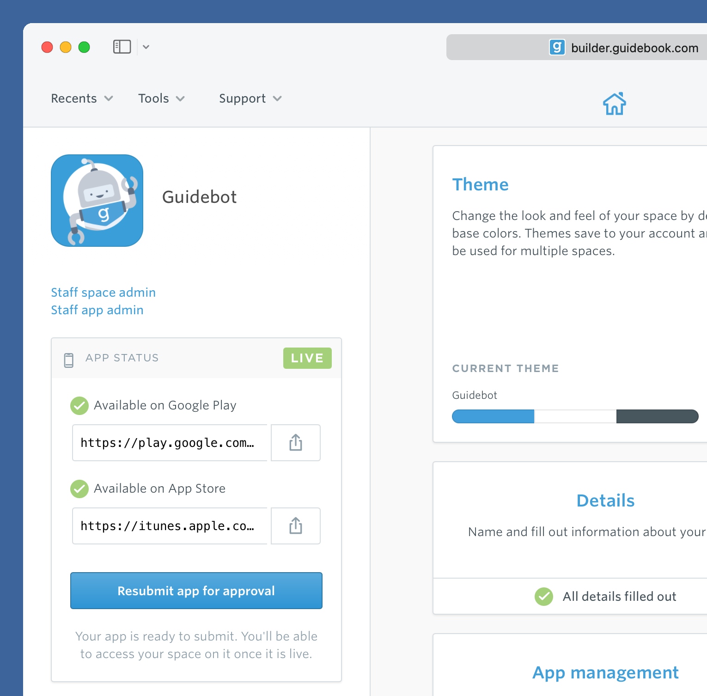Click the APP STATUS header label

(122, 358)
